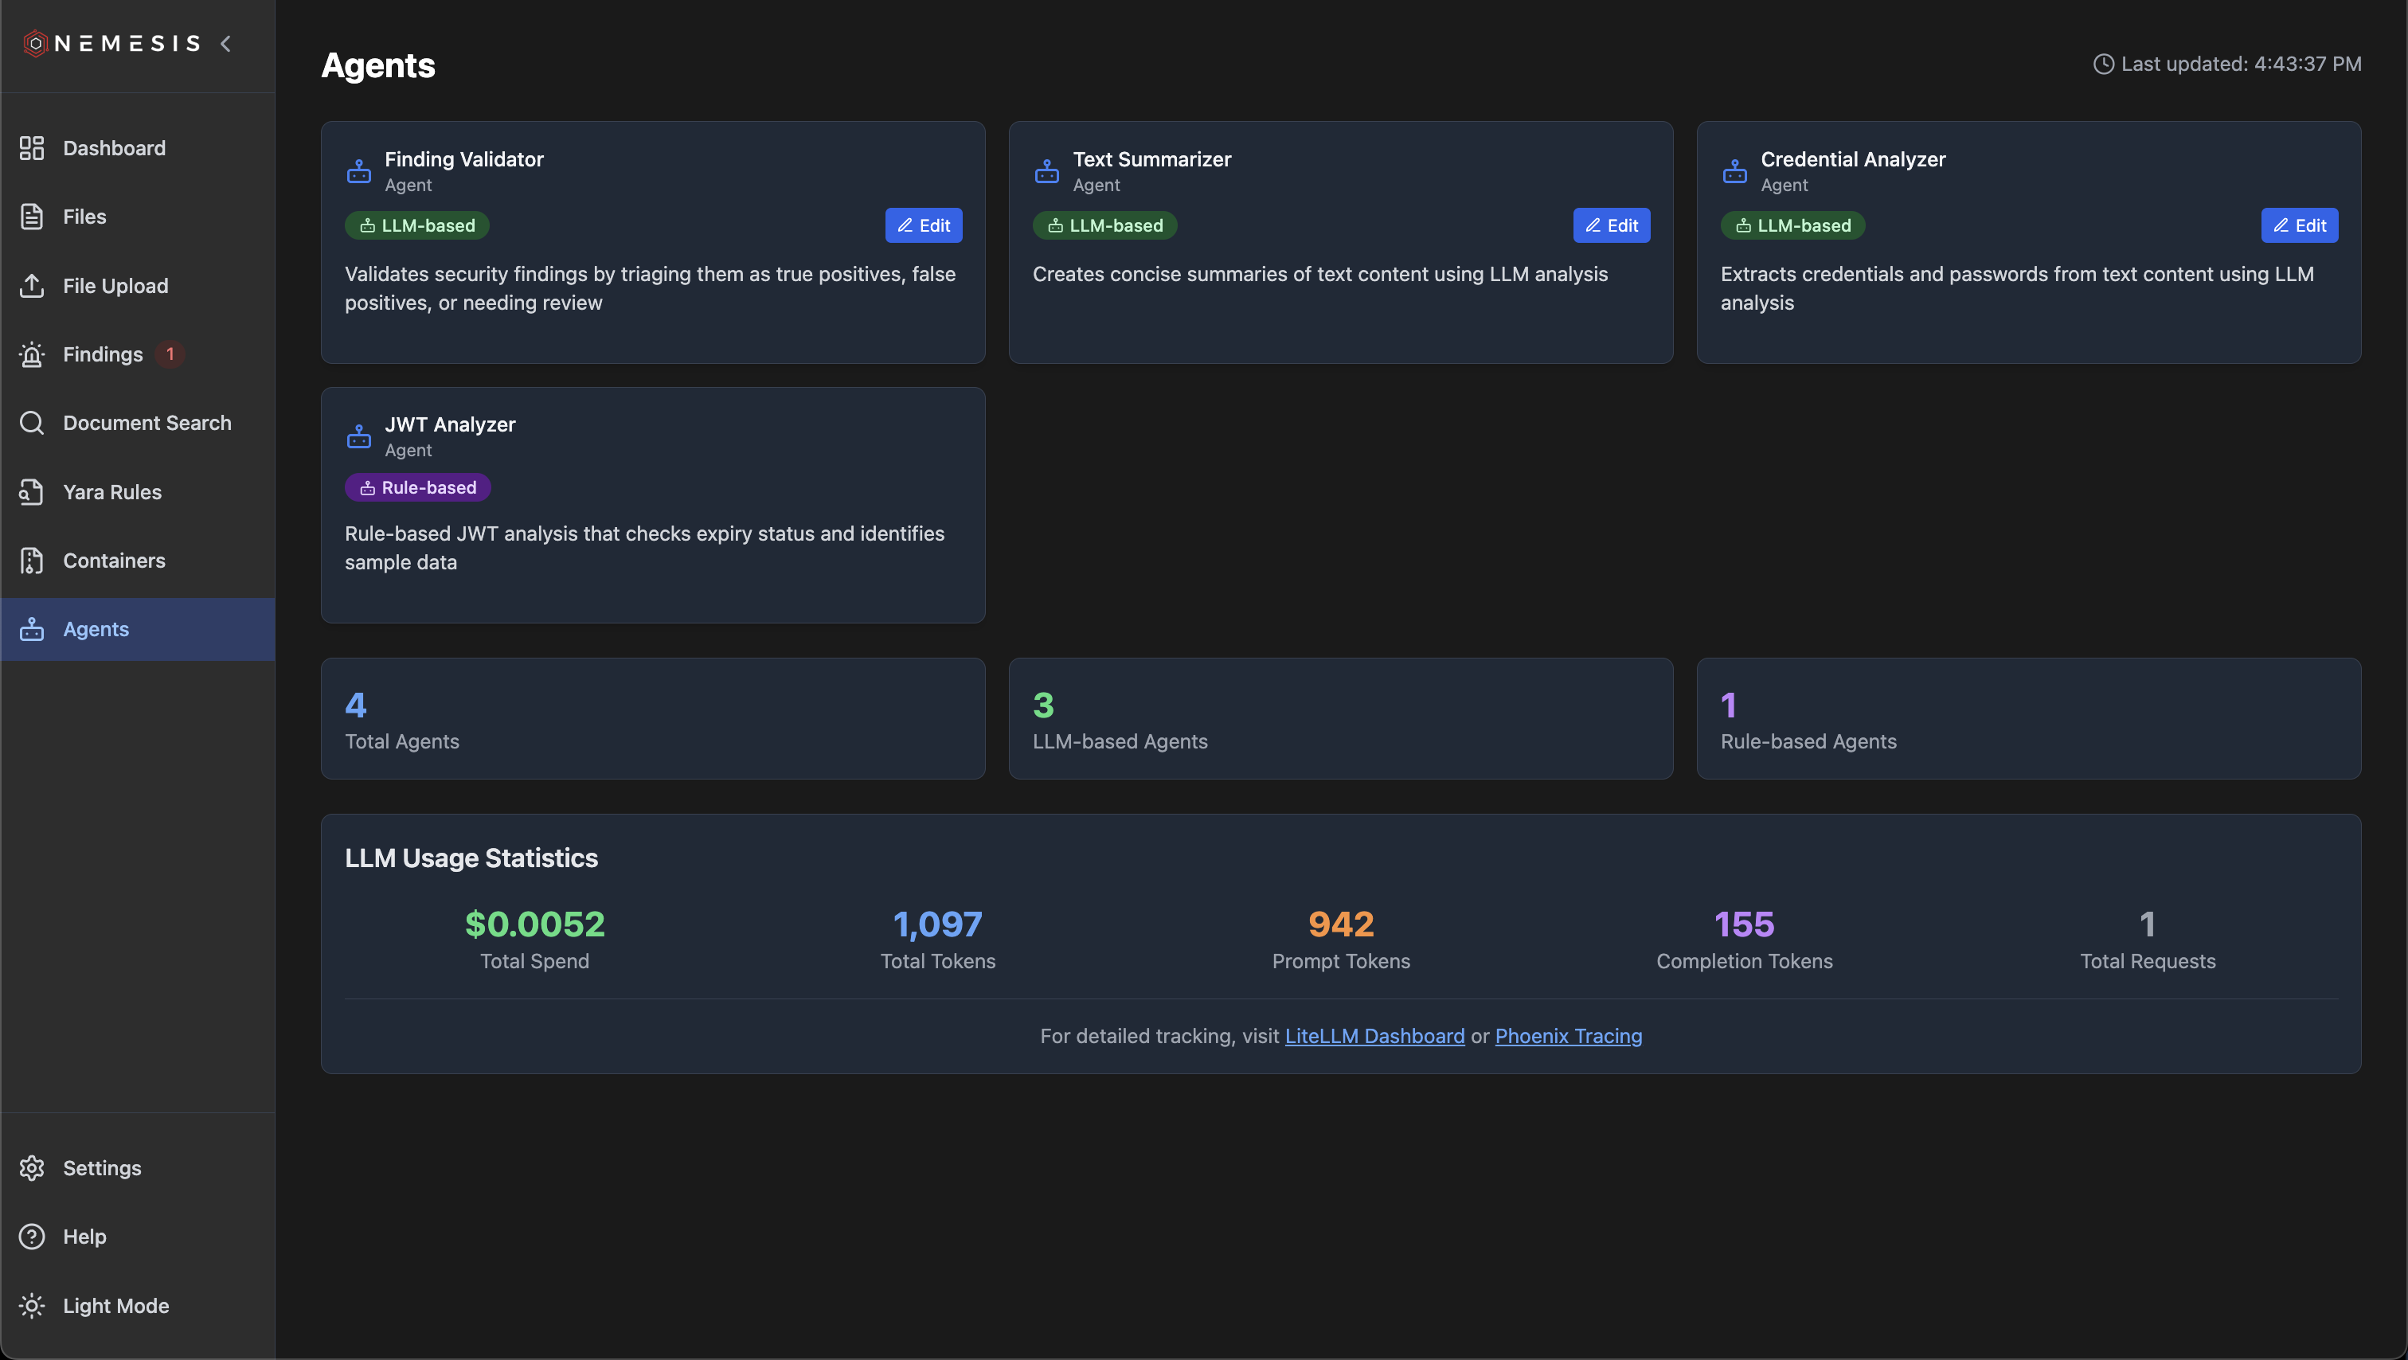Edit the Credential Analyzer agent
Image resolution: width=2408 pixels, height=1360 pixels.
(x=2300, y=225)
